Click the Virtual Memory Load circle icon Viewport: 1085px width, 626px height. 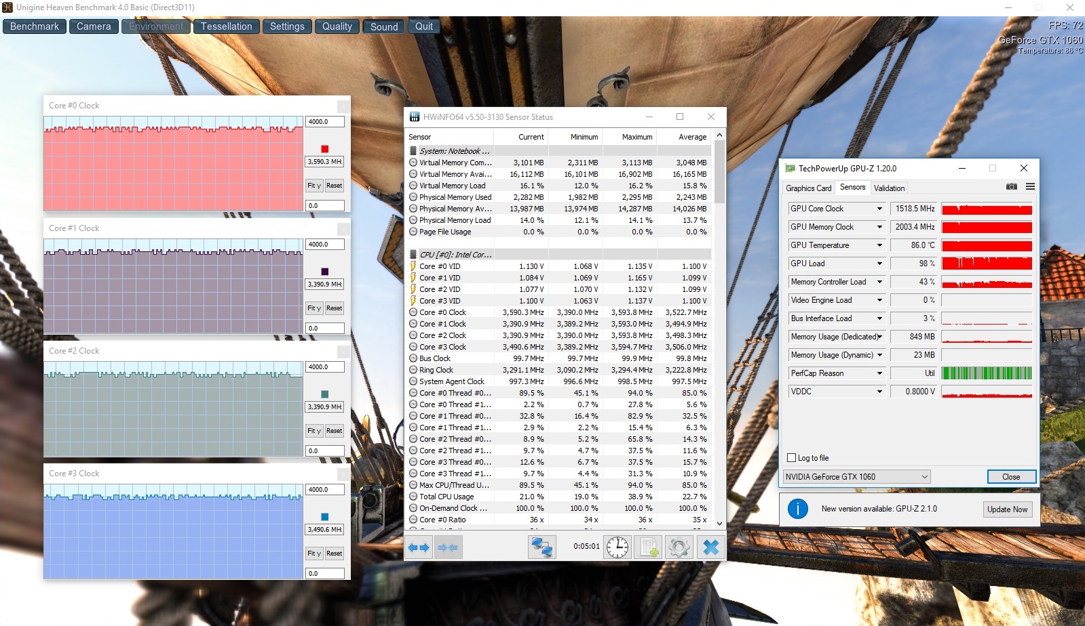coord(413,186)
